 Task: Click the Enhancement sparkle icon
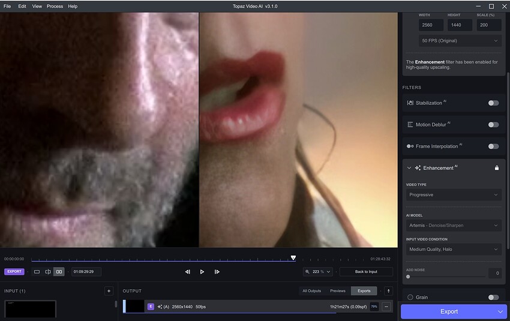tap(418, 168)
